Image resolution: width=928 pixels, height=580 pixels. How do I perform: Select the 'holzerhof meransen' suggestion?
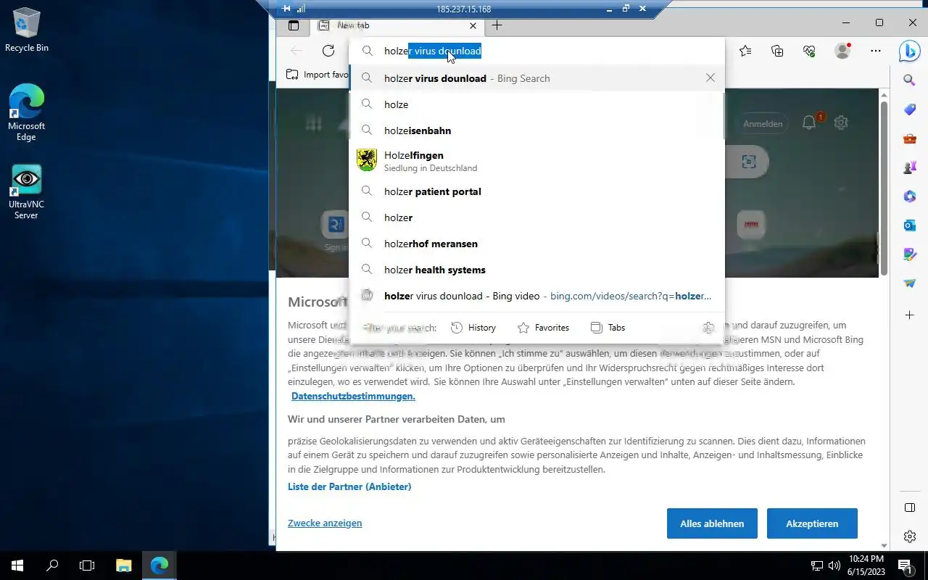click(536, 244)
